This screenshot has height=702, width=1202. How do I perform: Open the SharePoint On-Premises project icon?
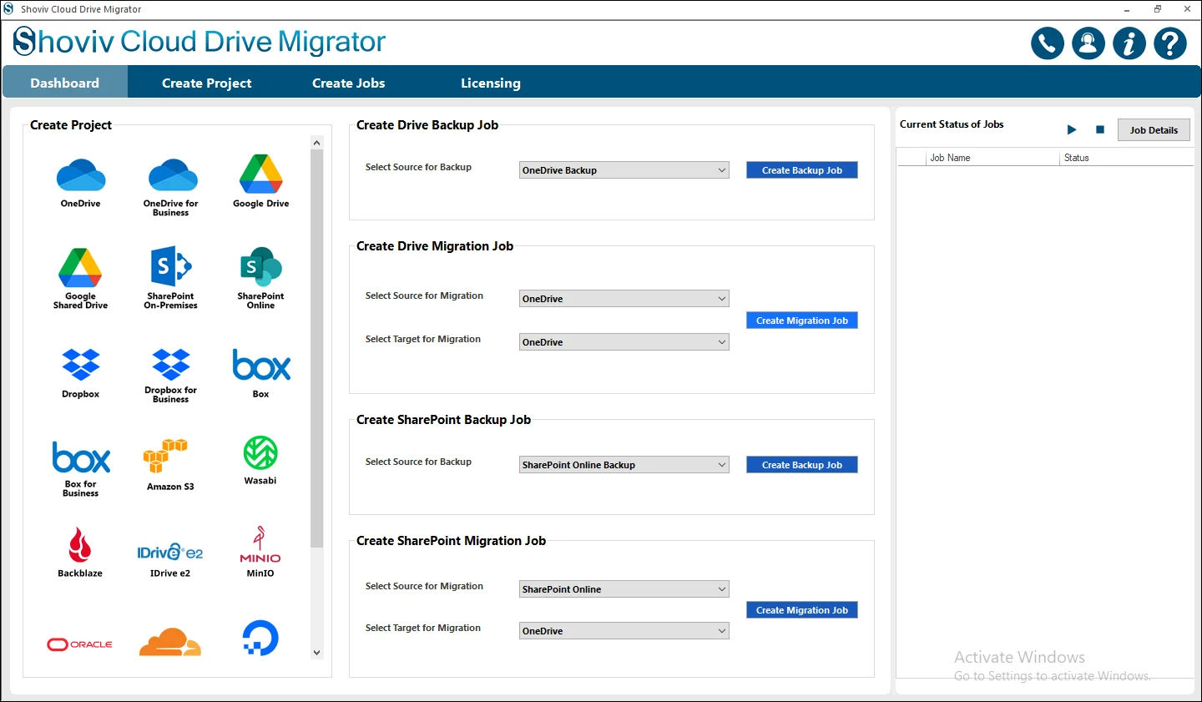click(x=171, y=267)
